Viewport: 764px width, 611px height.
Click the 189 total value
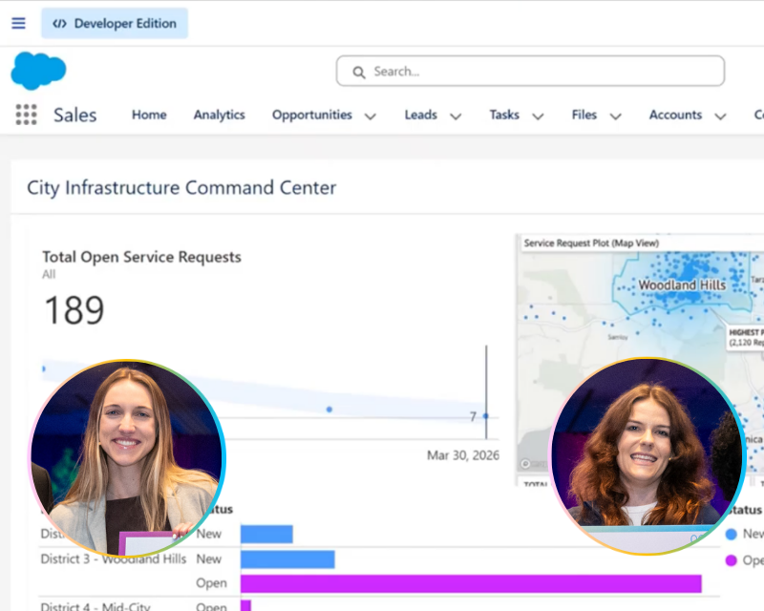[74, 310]
